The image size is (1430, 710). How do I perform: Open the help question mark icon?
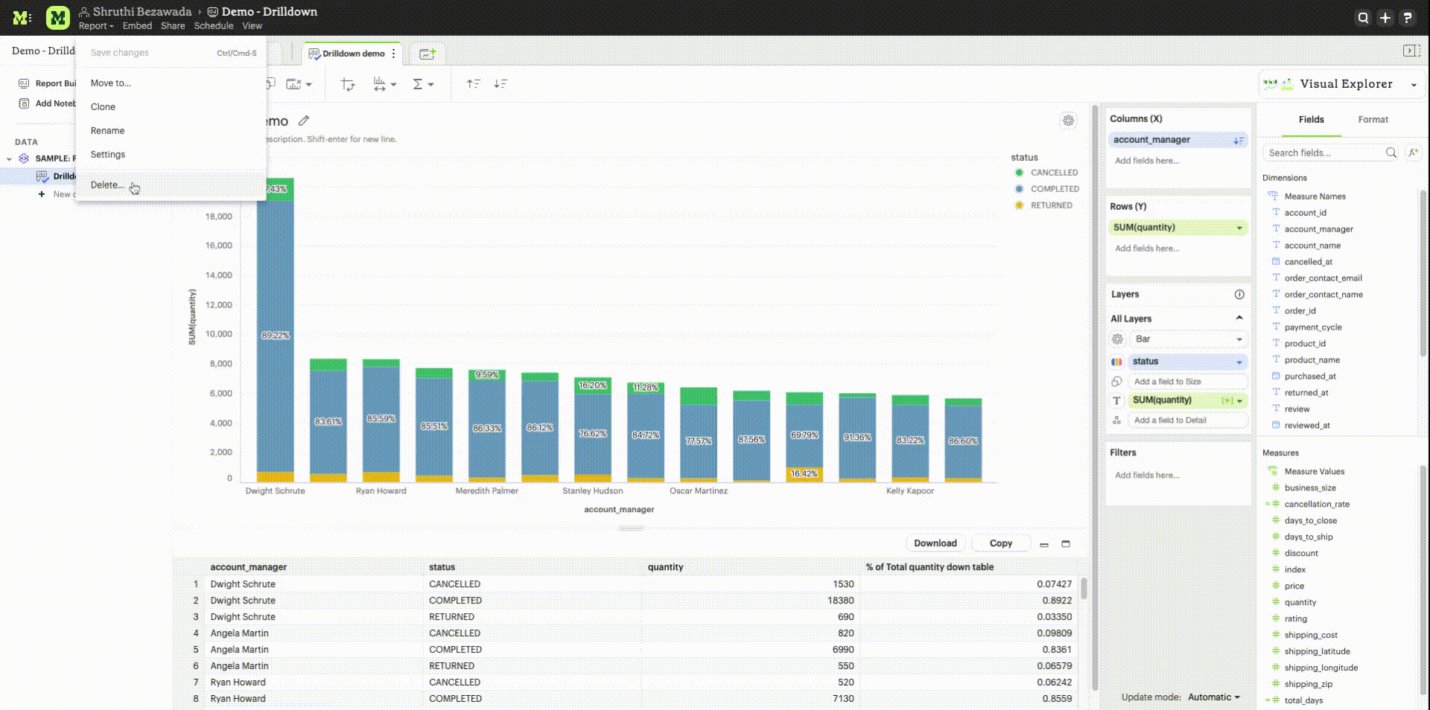tap(1408, 18)
